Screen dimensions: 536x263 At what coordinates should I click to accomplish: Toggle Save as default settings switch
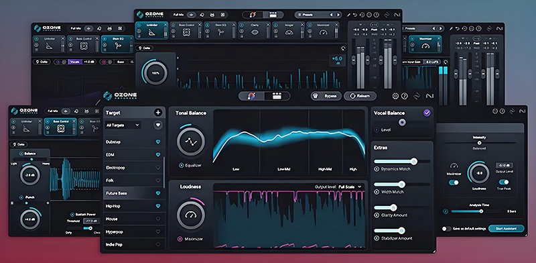446,228
